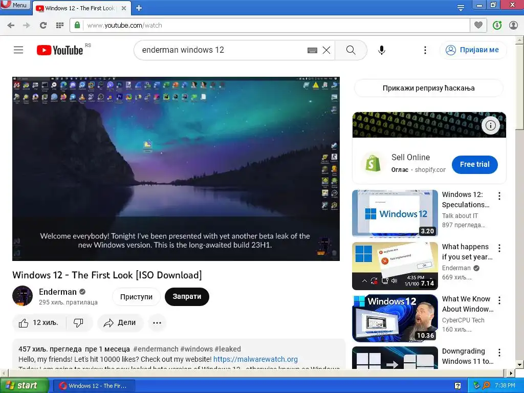524x393 pixels.
Task: Go to YouTube home via logo
Action: pyautogui.click(x=60, y=50)
